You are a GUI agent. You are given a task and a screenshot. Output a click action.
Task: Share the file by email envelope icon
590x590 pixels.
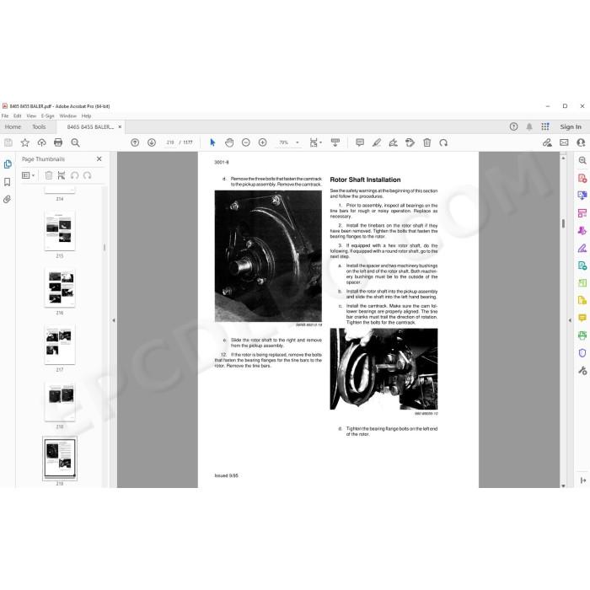(564, 142)
